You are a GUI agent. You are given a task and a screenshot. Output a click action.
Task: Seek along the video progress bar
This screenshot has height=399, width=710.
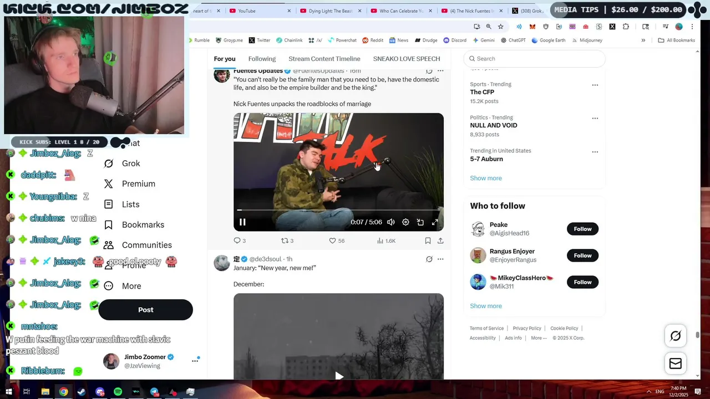click(x=338, y=210)
